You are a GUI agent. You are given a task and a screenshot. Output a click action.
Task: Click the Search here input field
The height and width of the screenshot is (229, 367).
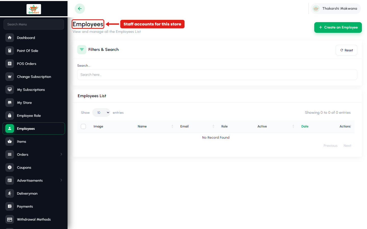point(217,75)
